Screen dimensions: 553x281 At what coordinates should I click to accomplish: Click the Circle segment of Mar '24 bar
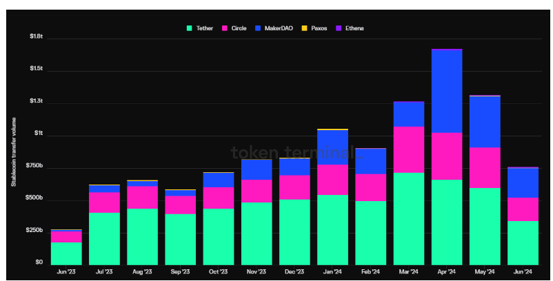pos(409,149)
